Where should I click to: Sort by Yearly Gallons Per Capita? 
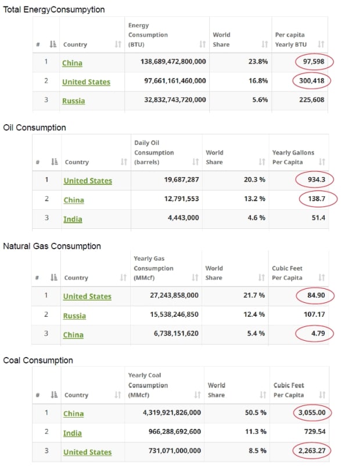point(322,162)
